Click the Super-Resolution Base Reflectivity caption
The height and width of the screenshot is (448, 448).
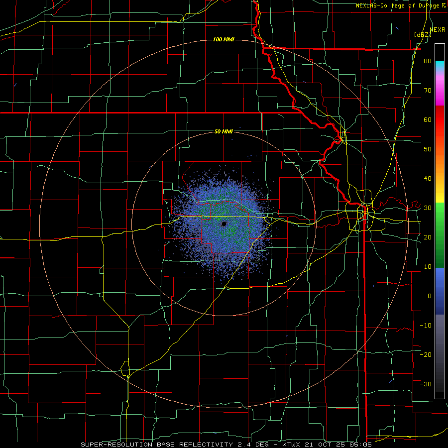(226, 445)
